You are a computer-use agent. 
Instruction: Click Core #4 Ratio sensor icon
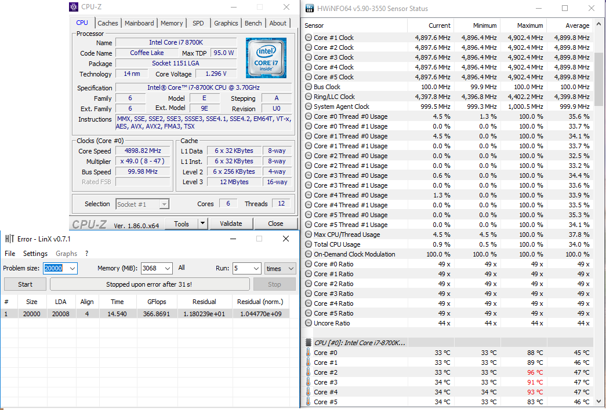tap(309, 303)
